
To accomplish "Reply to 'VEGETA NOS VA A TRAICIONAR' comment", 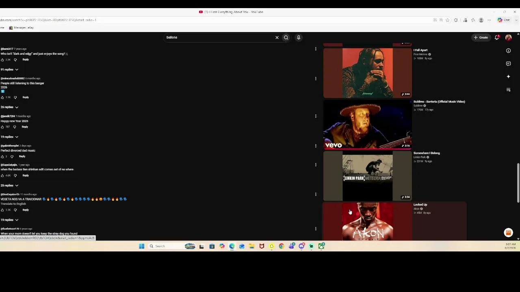I will [26, 210].
